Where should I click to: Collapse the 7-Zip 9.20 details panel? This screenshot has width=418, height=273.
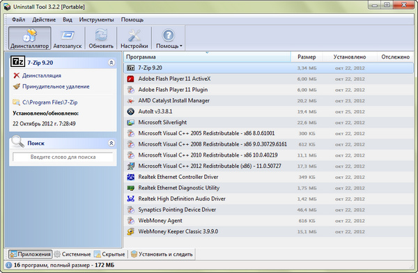click(x=111, y=63)
